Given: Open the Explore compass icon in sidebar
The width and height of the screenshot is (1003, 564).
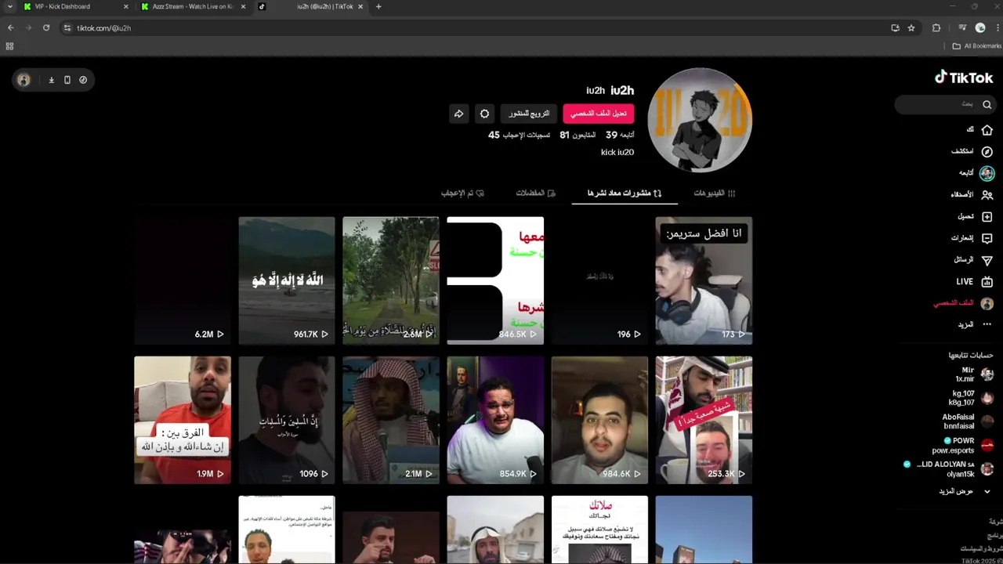Looking at the screenshot, I should click(x=987, y=151).
